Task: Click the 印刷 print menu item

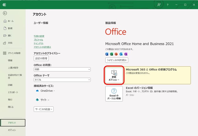Action: tap(10, 85)
